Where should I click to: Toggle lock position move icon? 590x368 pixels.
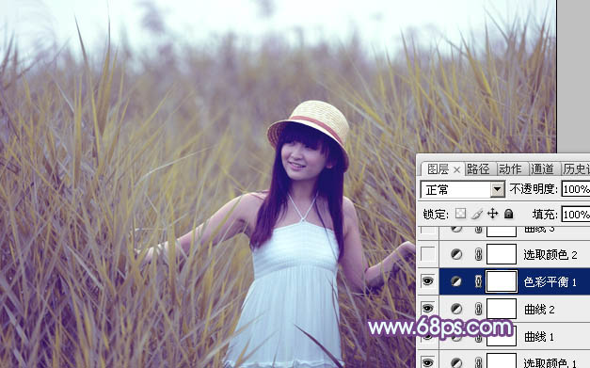tap(492, 214)
